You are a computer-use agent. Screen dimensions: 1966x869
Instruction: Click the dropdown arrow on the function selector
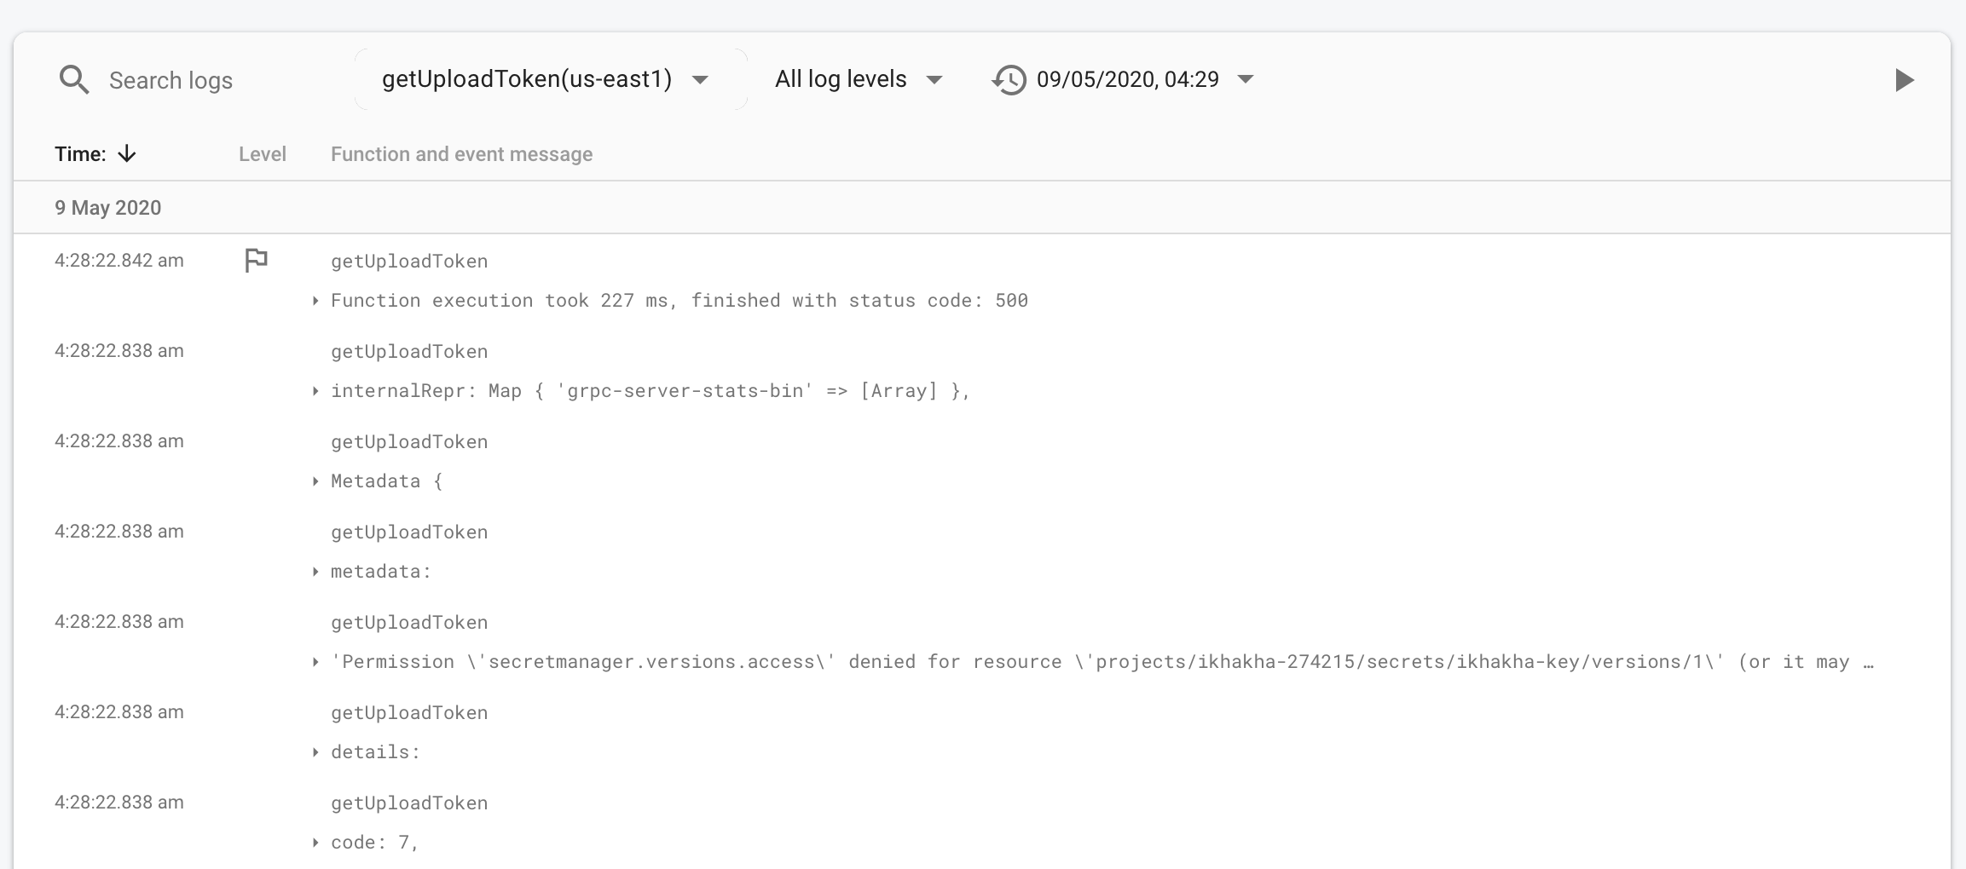699,79
